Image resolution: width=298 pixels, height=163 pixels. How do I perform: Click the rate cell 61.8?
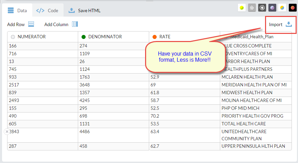pos(185,93)
